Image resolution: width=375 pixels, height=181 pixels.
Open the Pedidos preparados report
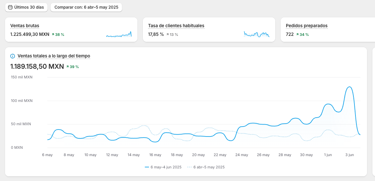(306, 26)
